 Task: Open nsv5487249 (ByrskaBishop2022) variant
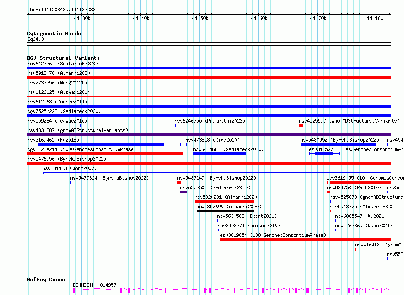coord(217,178)
